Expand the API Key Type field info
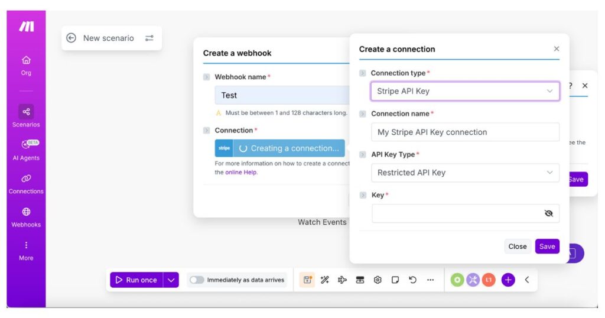Viewport: 605px width, 318px height. pyautogui.click(x=362, y=154)
